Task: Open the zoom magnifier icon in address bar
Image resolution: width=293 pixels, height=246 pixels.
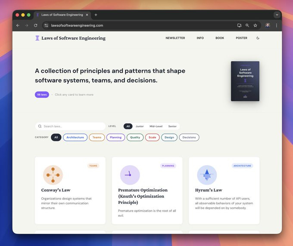Action: (247, 25)
